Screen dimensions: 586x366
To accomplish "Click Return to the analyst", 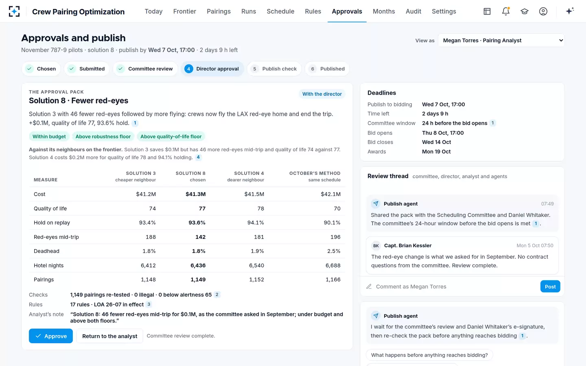I will (110, 336).
